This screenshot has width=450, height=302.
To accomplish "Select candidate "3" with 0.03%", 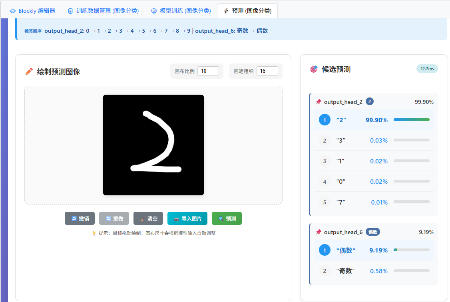I will pos(374,141).
